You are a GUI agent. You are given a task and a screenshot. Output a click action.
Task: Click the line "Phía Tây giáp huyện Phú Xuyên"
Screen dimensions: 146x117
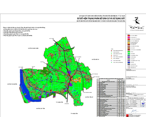click(x=18, y=36)
